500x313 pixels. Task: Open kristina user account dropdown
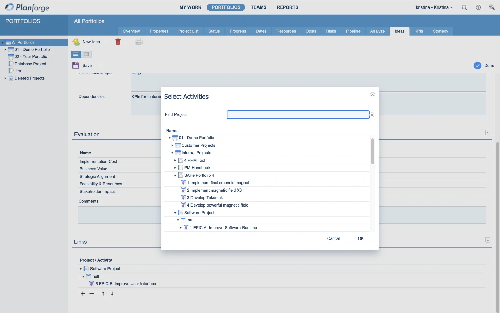pos(434,7)
